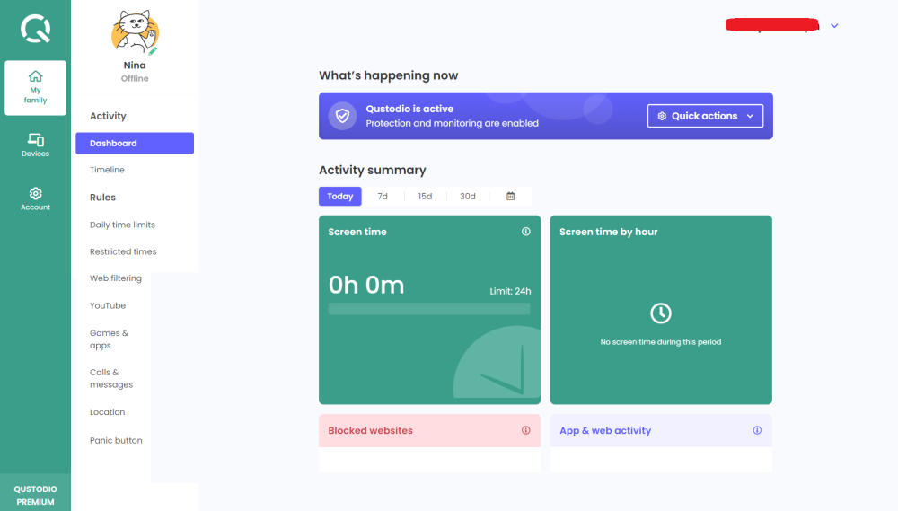Open Panic button settings
This screenshot has width=898, height=511.
(x=116, y=440)
